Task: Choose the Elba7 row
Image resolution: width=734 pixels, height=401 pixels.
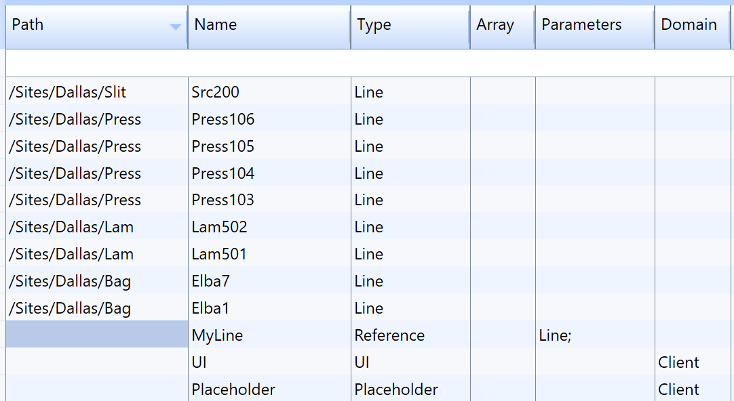Action: point(211,281)
